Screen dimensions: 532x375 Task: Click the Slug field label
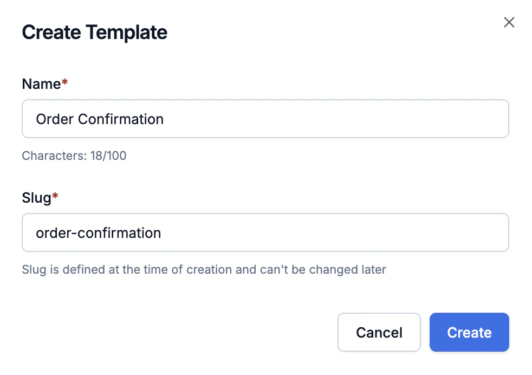pos(36,198)
